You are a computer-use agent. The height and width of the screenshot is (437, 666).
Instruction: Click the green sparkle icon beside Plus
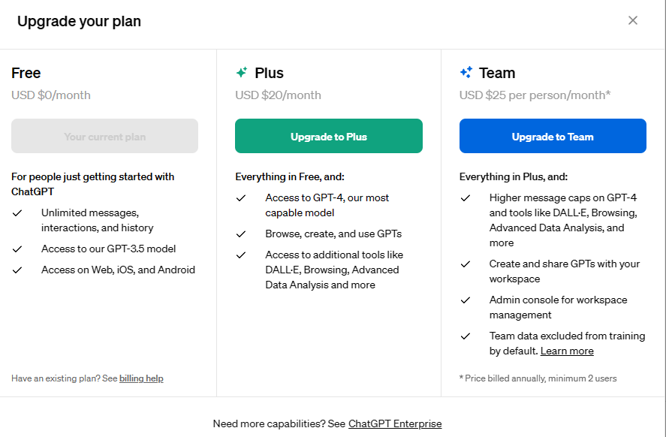coord(242,73)
